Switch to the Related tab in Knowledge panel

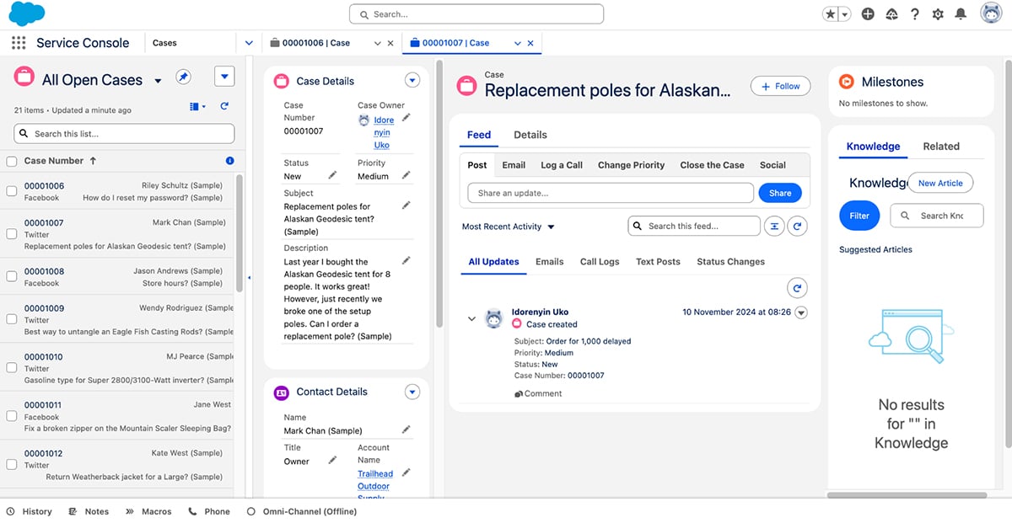pos(940,146)
